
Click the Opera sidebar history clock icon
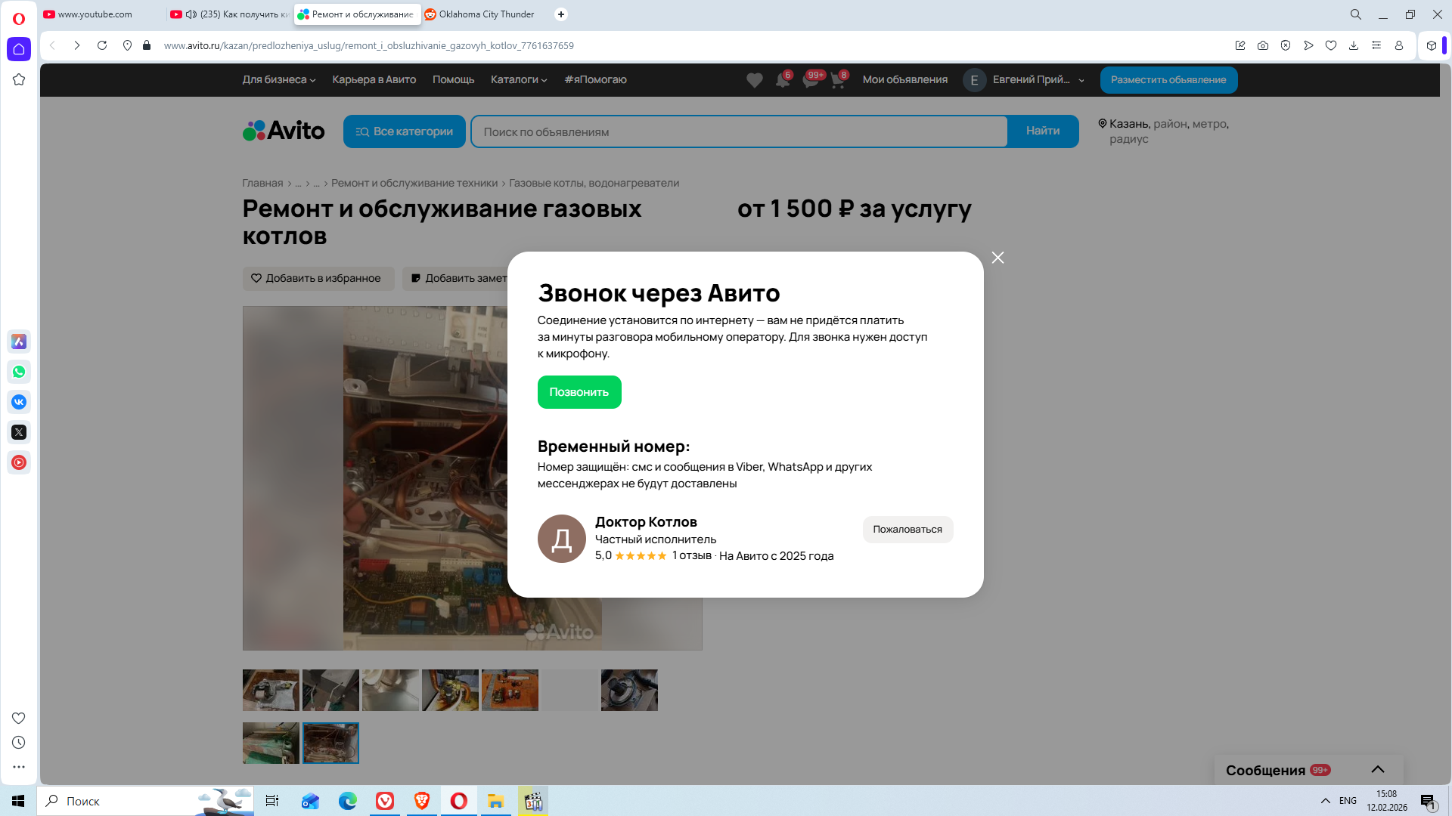(x=19, y=743)
